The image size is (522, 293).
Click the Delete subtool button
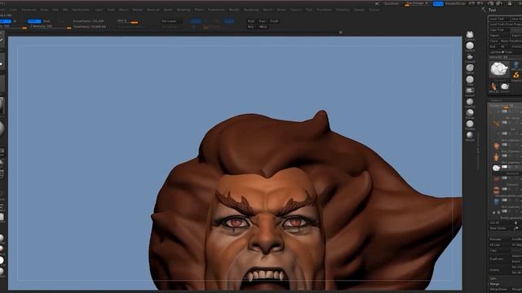[x=498, y=270]
